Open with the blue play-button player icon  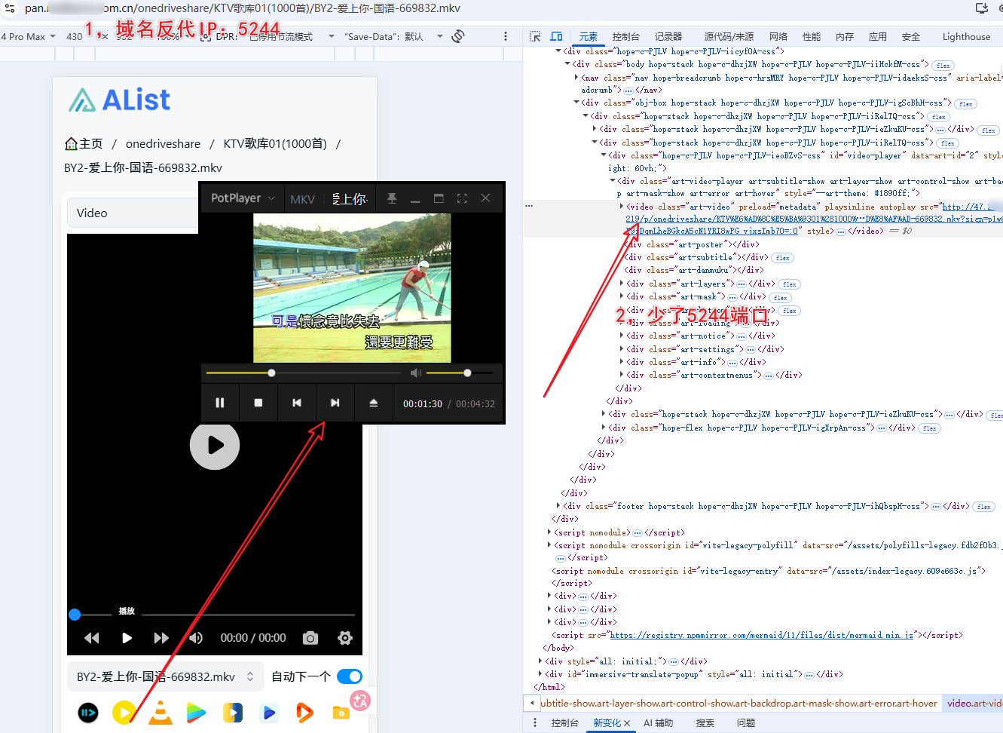(x=269, y=713)
